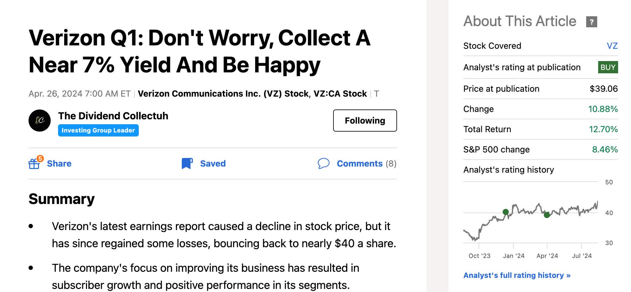Screen dimensions: 631x292
Task: Click the Verizon Communications Inc. (VZ) Stock link
Action: pyautogui.click(x=223, y=94)
